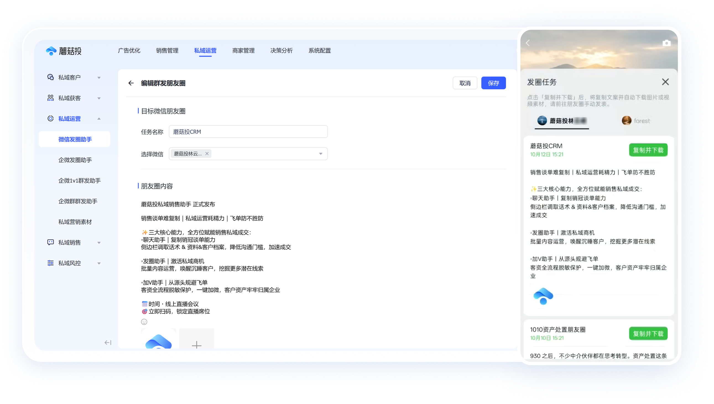
Task: Click the 私域销售 chat bubble icon
Action: coord(50,242)
